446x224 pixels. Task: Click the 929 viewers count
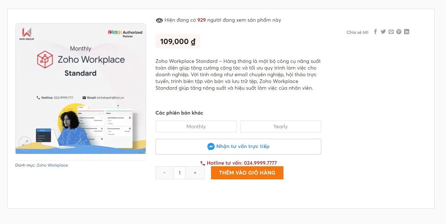(x=201, y=20)
